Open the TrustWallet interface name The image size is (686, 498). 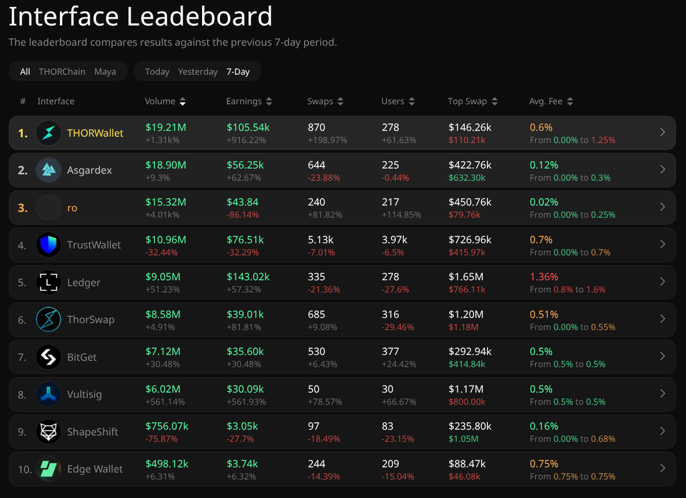[94, 245]
